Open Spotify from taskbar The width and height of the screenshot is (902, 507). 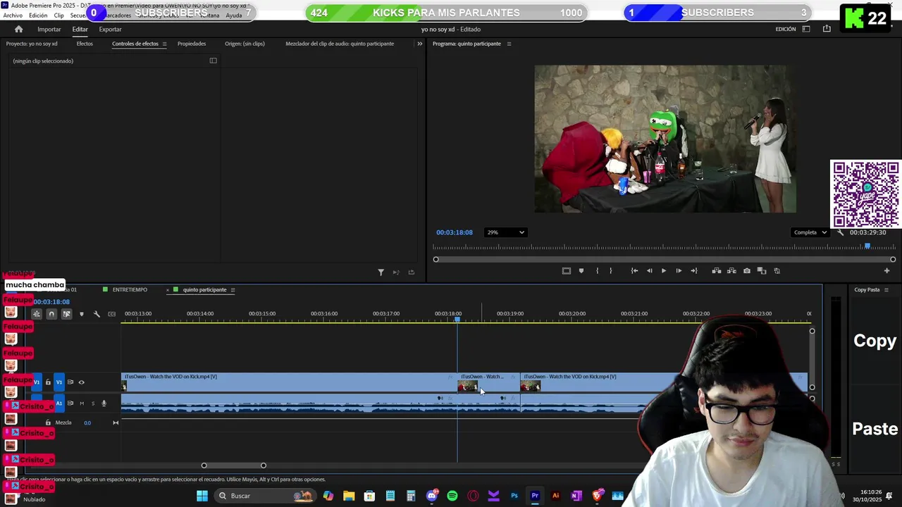coord(452,496)
